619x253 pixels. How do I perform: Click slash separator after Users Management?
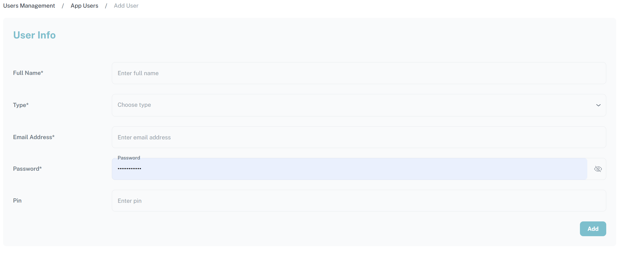coord(63,6)
